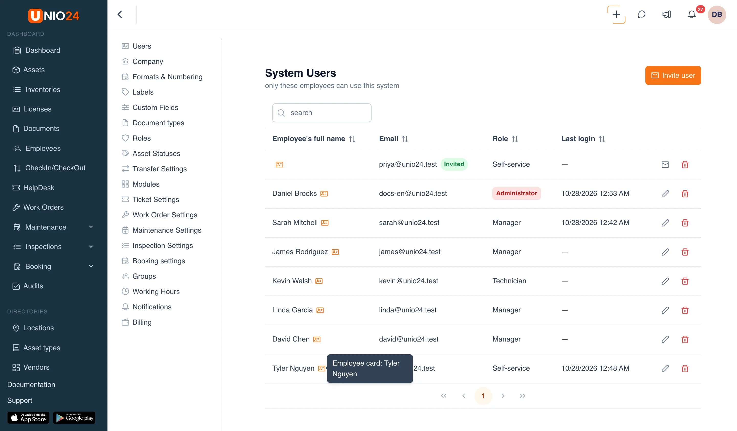Select page 1 in pagination
This screenshot has width=737, height=431.
[483, 396]
